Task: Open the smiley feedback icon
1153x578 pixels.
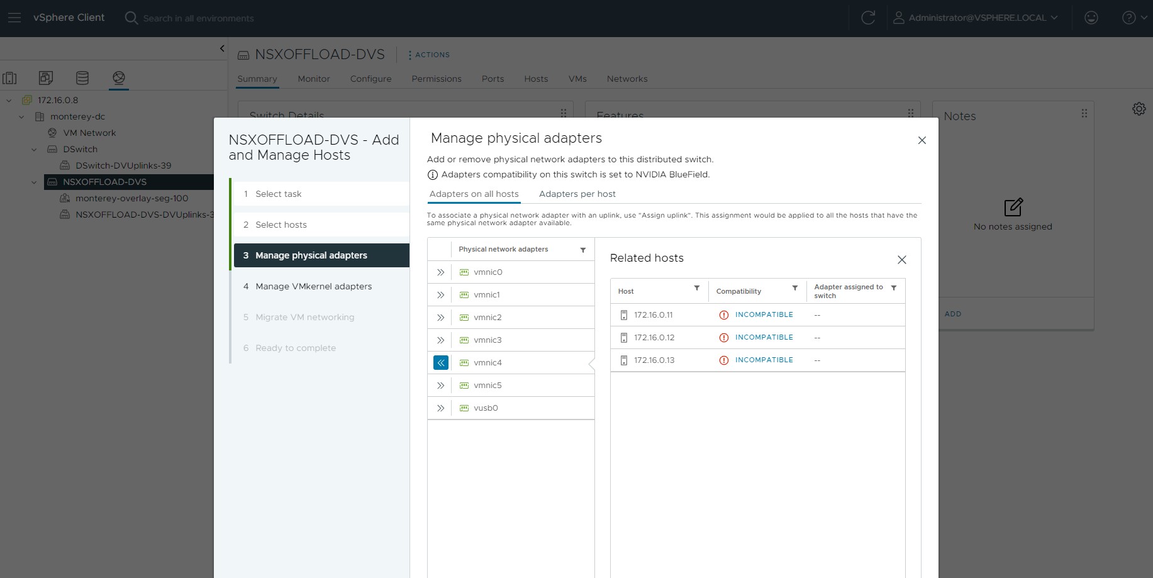Action: (x=1091, y=18)
